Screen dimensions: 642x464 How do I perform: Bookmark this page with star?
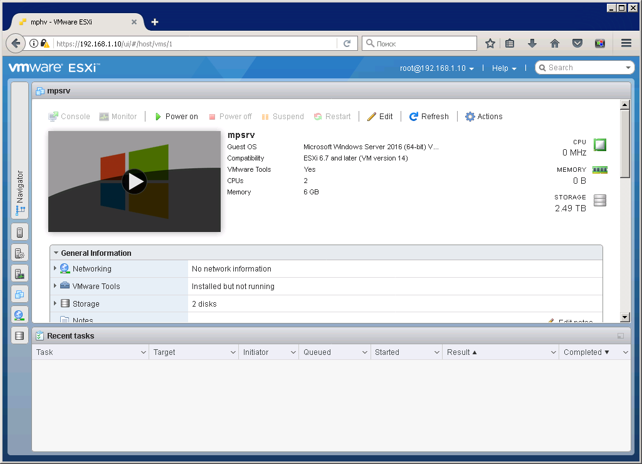coord(490,43)
